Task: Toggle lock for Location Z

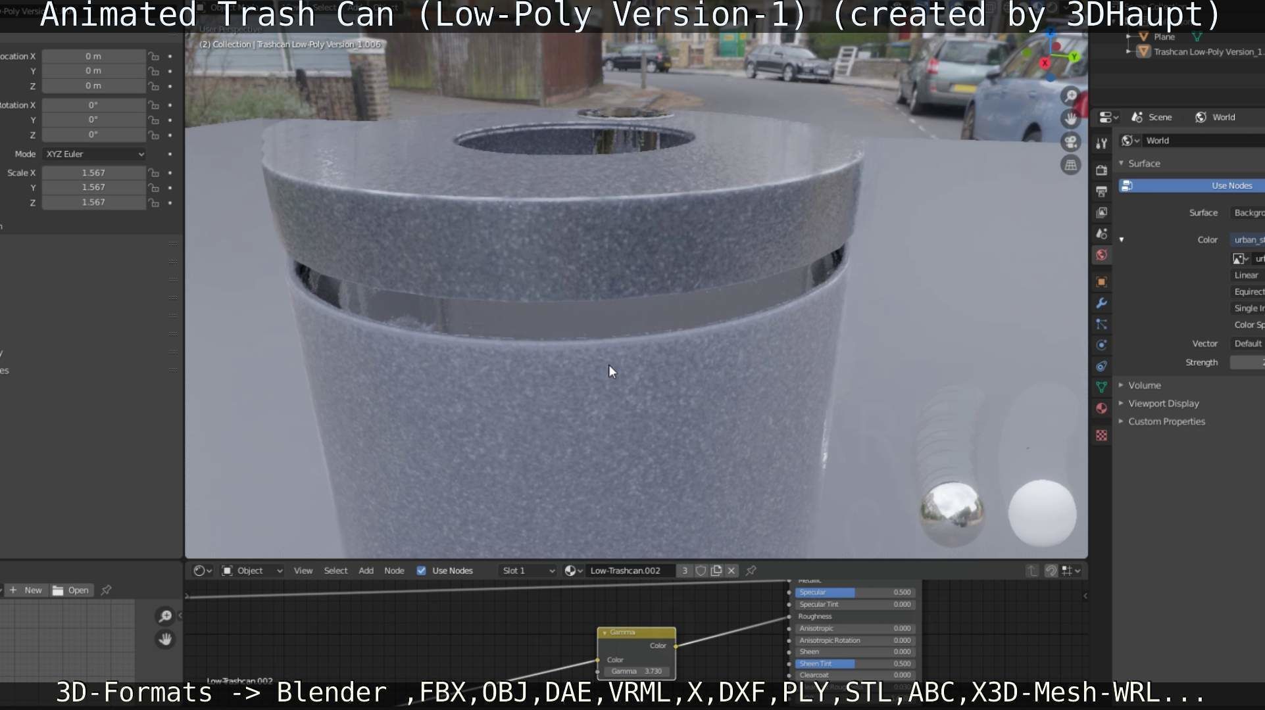Action: pyautogui.click(x=153, y=86)
